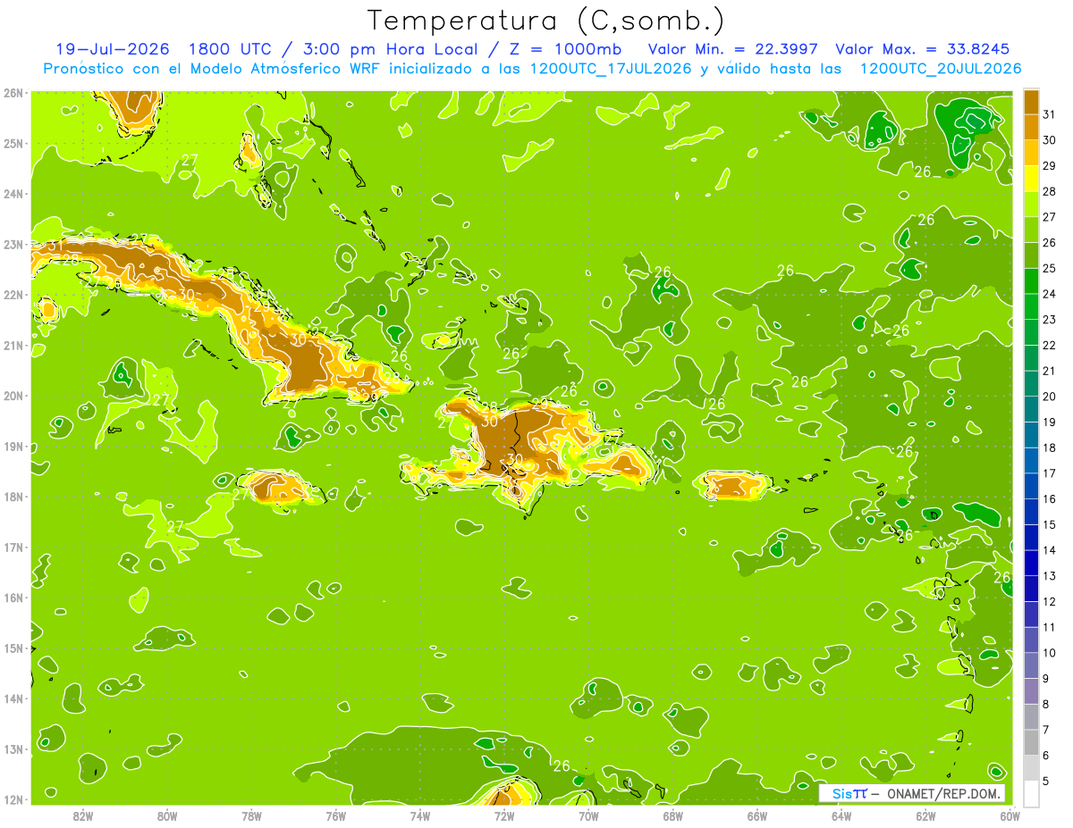
Task: Click the 70W longitude axis label
Action: coord(587,815)
